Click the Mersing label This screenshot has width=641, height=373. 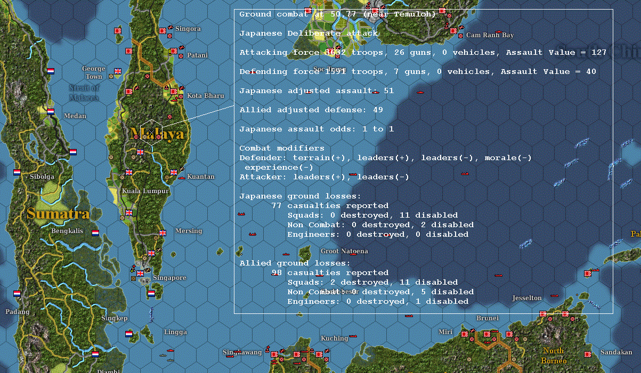(x=189, y=231)
